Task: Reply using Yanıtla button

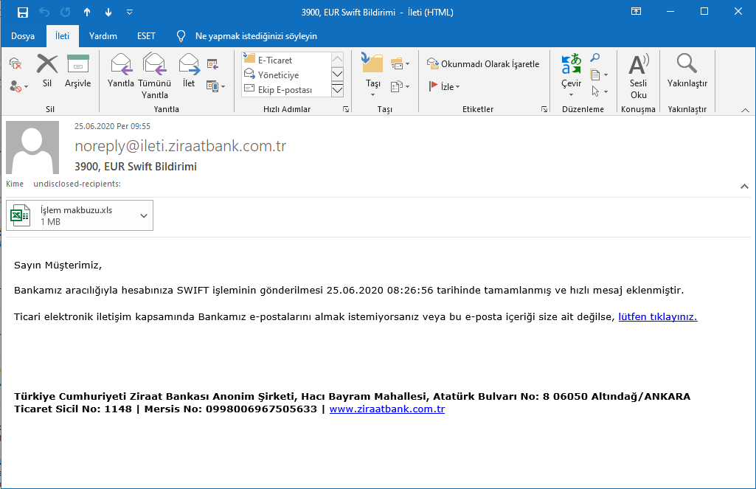Action: [x=120, y=71]
